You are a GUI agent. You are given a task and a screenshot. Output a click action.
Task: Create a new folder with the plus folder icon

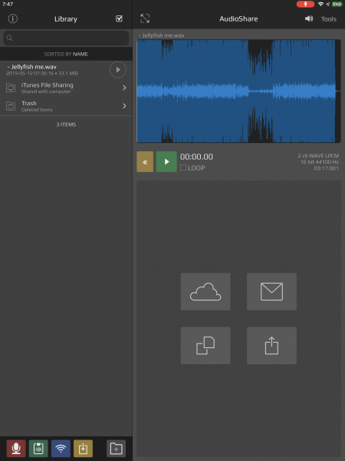(117, 449)
